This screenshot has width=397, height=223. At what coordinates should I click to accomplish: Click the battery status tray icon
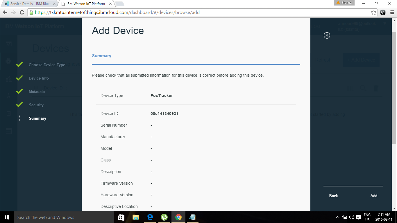coord(345,217)
